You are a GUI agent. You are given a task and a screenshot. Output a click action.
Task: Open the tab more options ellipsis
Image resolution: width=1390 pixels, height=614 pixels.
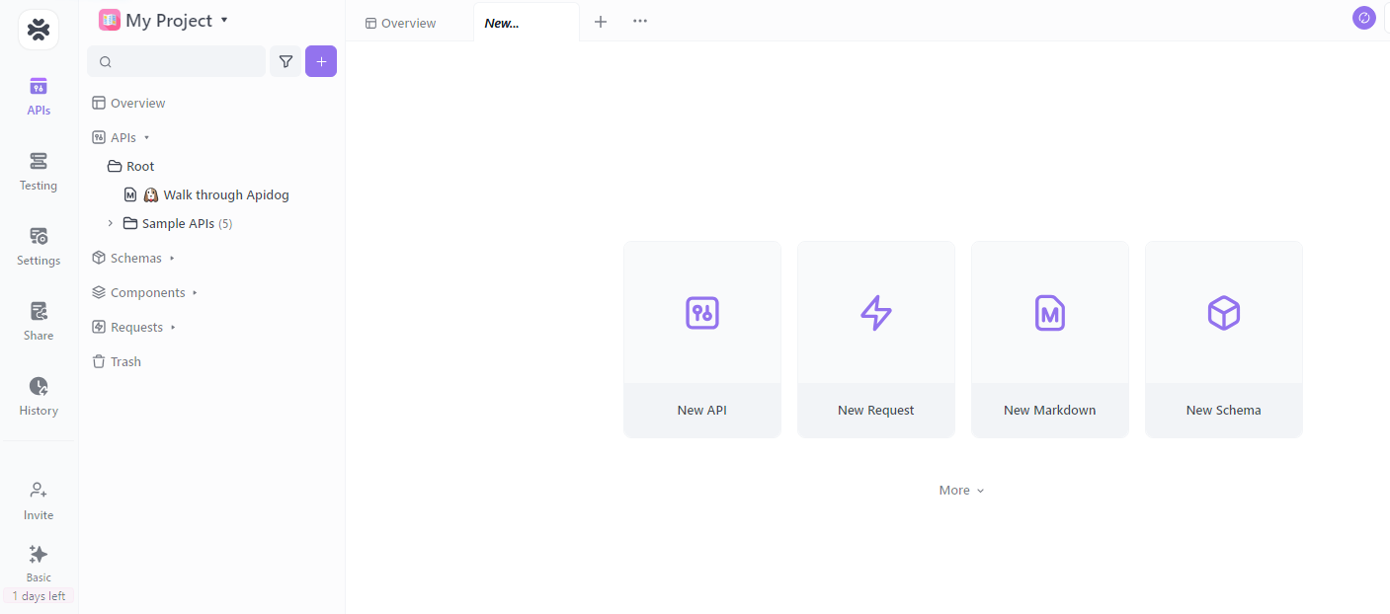pos(640,21)
